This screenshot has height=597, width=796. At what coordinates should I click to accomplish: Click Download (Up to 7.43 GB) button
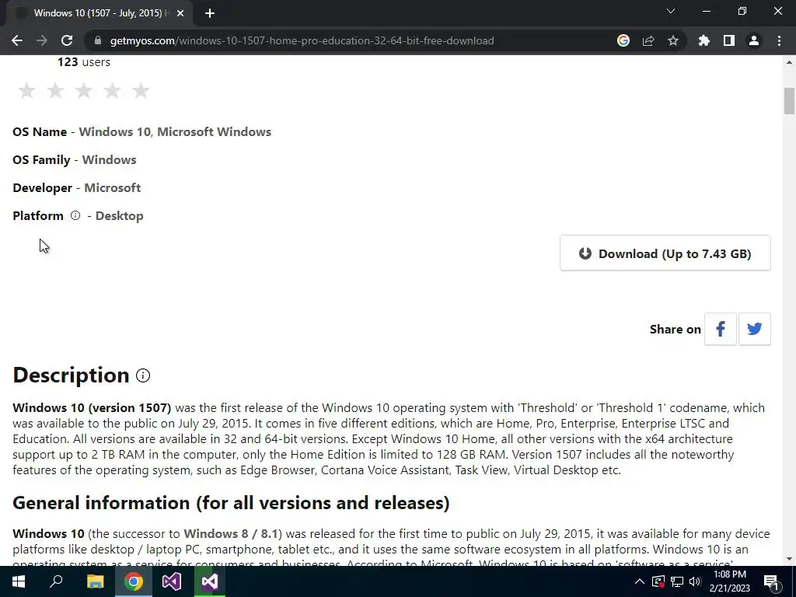[x=665, y=253]
